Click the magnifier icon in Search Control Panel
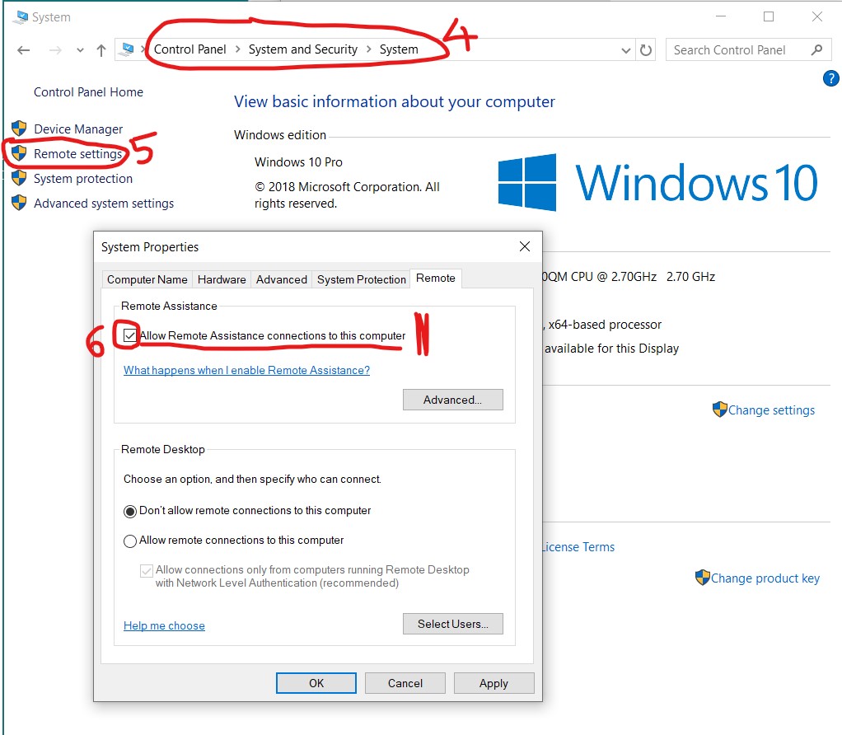The height and width of the screenshot is (735, 842). click(x=816, y=50)
